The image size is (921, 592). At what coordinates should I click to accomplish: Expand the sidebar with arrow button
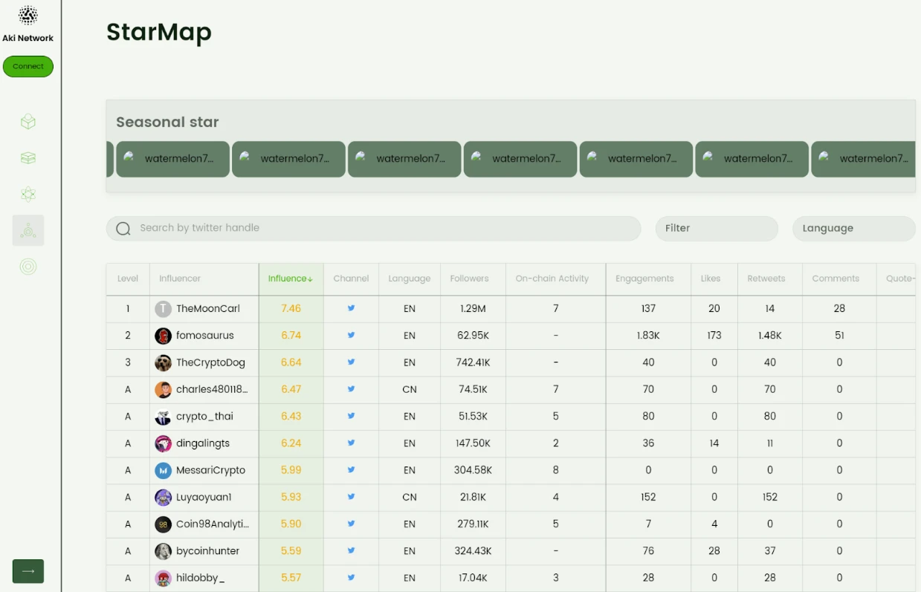click(28, 571)
